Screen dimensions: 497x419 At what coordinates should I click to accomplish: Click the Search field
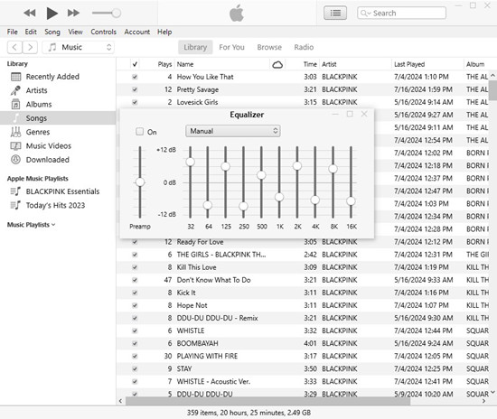tap(401, 13)
